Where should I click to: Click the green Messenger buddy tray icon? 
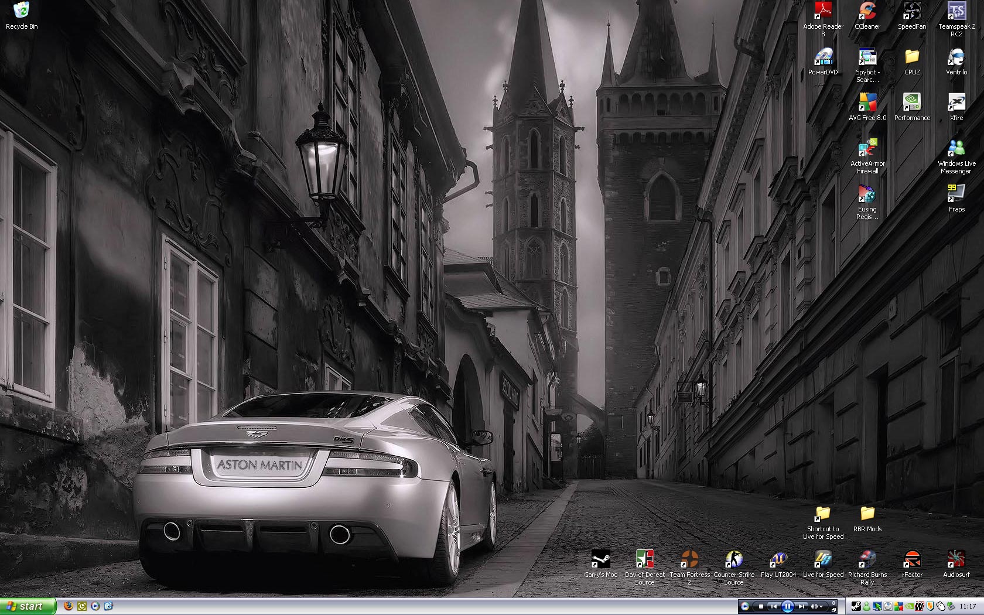coord(867,606)
